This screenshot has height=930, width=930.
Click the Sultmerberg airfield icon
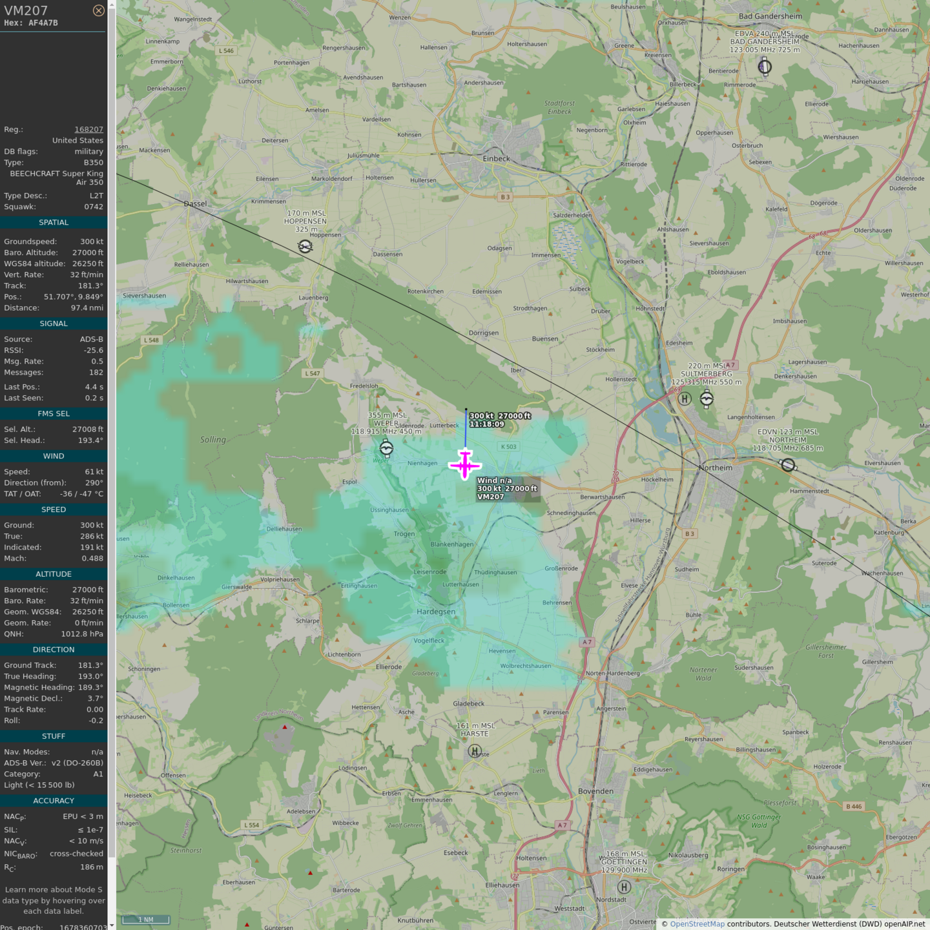point(707,399)
